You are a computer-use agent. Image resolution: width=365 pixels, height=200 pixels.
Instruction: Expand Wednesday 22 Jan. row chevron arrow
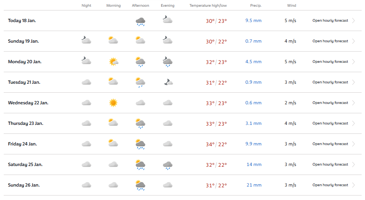[x=353, y=103]
